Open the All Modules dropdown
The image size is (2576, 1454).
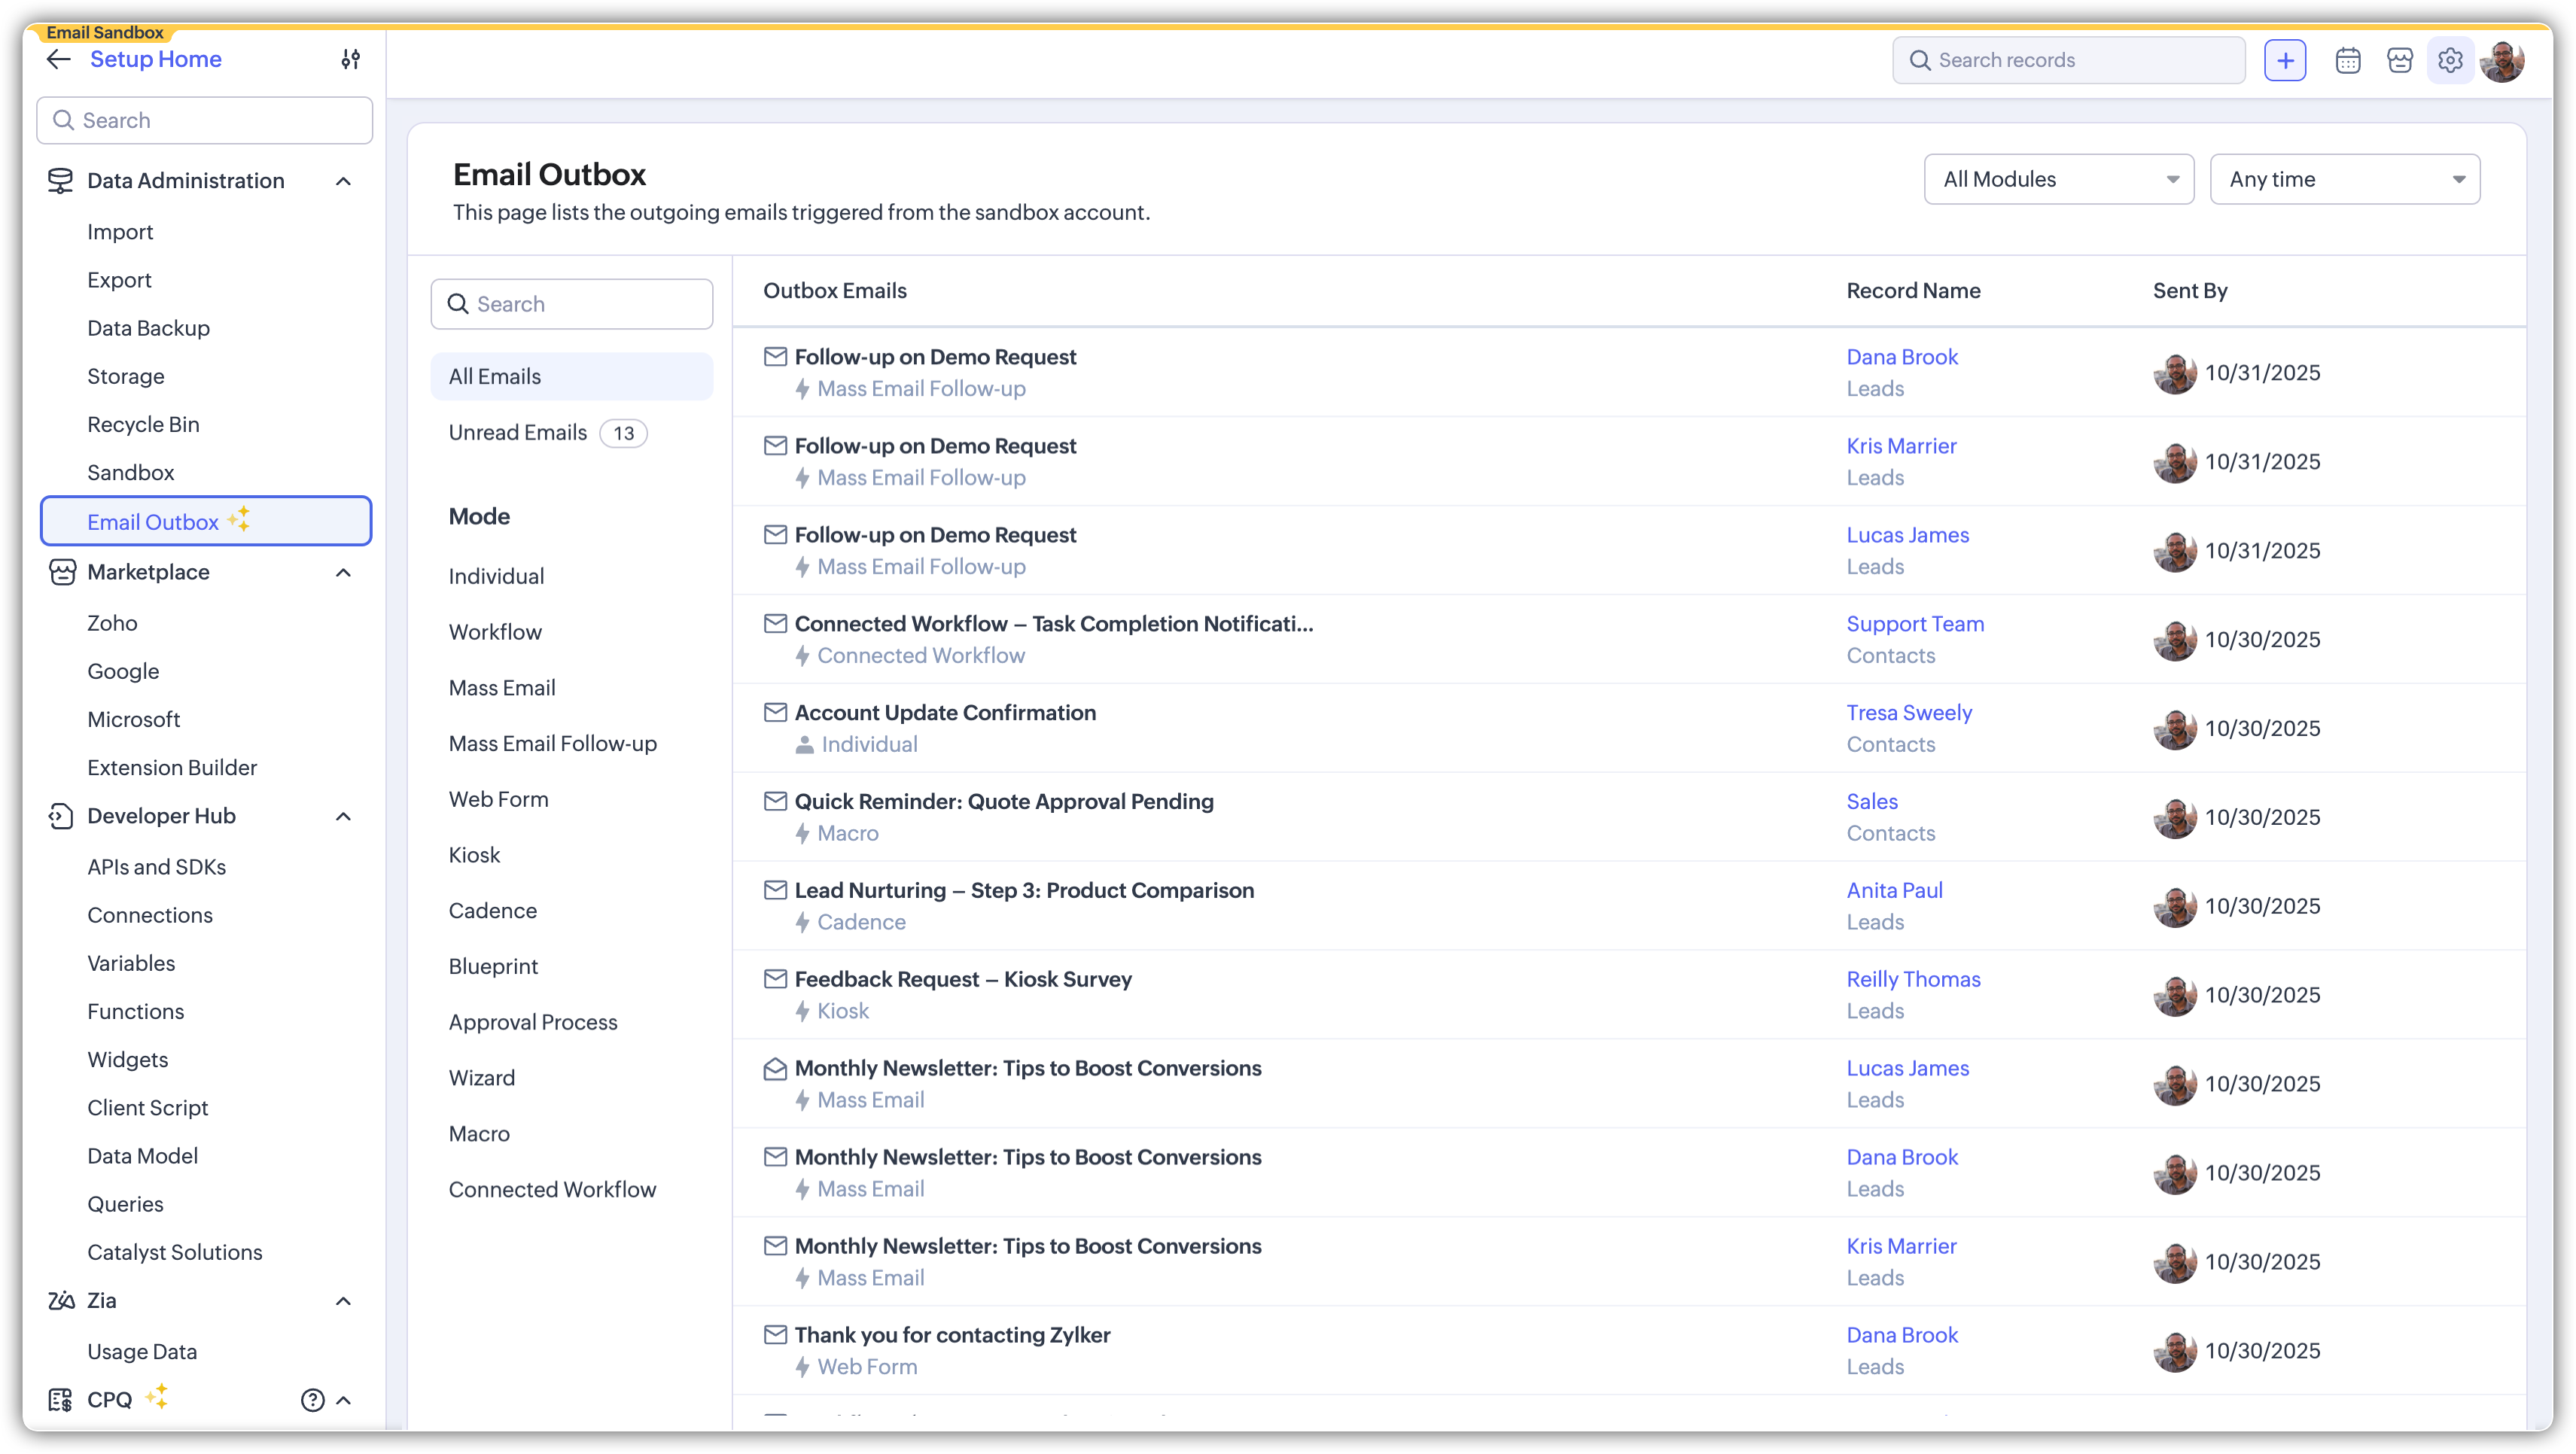(2058, 179)
